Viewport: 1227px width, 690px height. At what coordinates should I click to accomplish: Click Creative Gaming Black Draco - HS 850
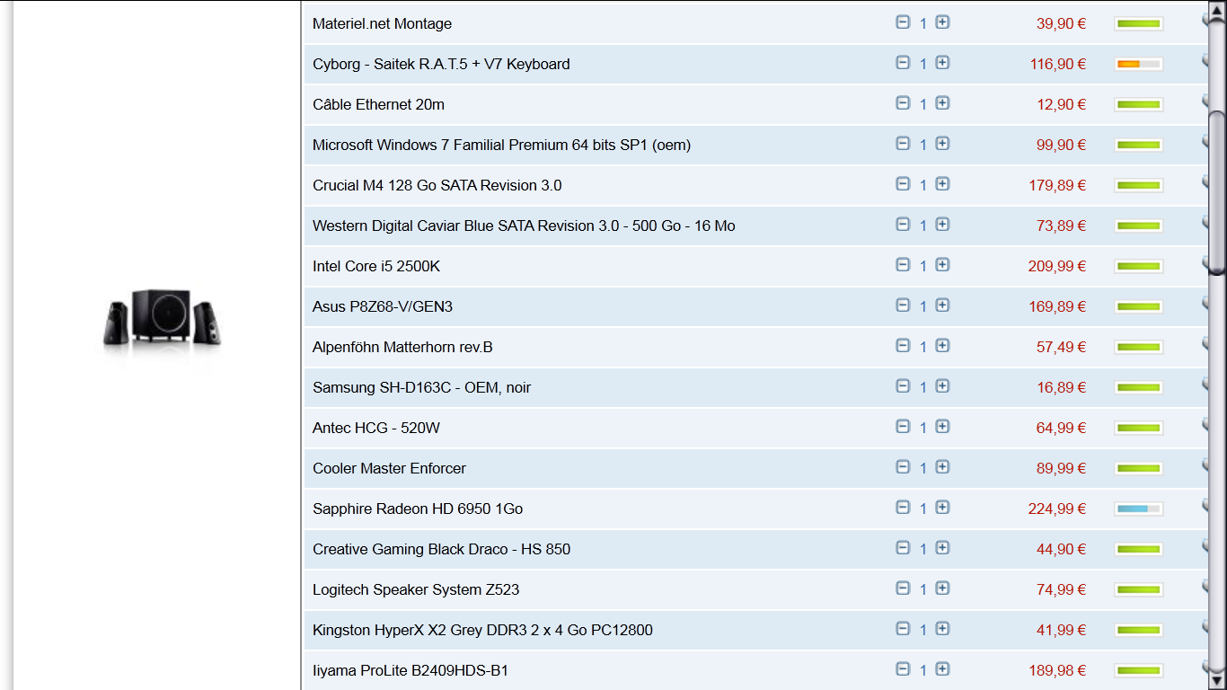click(x=441, y=549)
